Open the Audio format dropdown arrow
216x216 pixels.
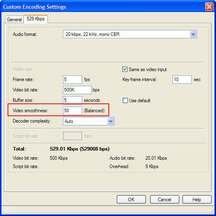(x=193, y=34)
